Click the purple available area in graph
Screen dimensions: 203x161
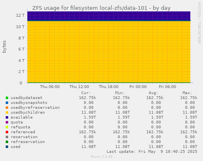[109, 16]
